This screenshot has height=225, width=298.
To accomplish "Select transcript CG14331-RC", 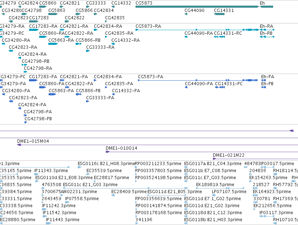I will [x=219, y=37].
